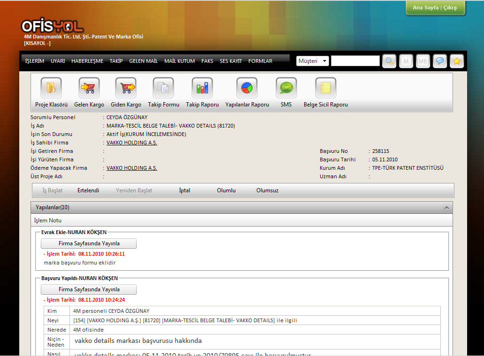484x356 pixels.
Task: Click the Ana Sayfa | Çıkış button
Action: (x=435, y=8)
